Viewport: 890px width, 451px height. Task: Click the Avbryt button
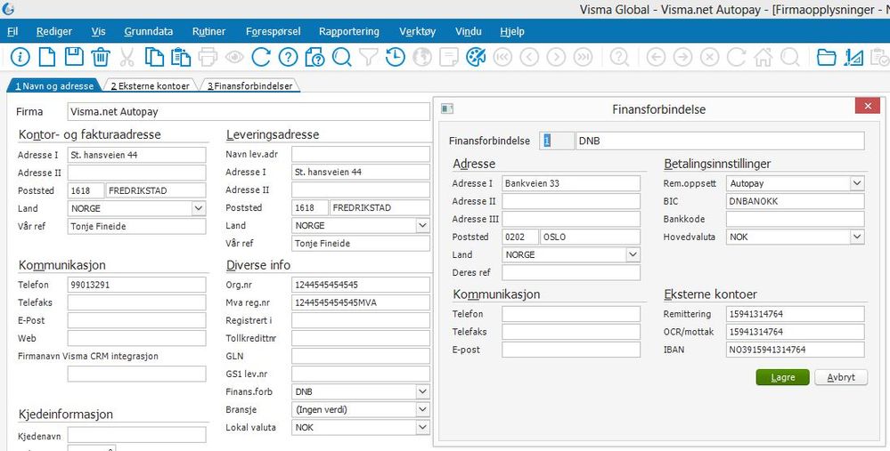pos(841,377)
